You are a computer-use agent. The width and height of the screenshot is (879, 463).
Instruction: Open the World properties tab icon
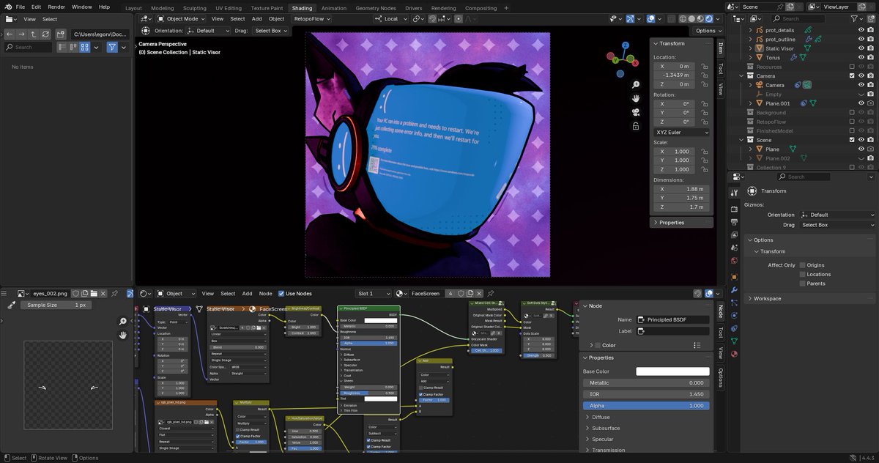point(735,261)
